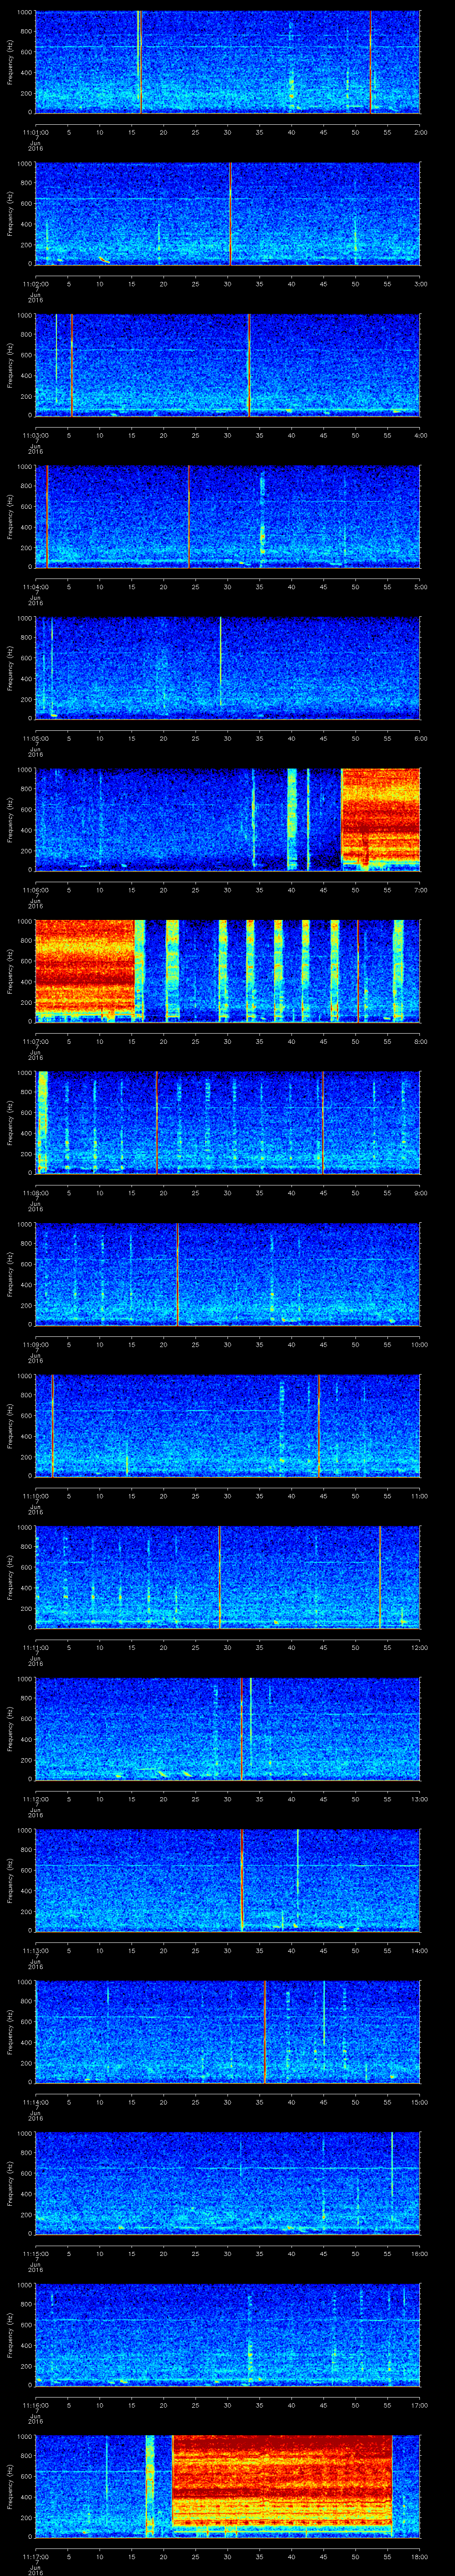The height and width of the screenshot is (2576, 455).
Task: Select the spectrogram panel starting at 11:09:00
Action: point(227,1274)
